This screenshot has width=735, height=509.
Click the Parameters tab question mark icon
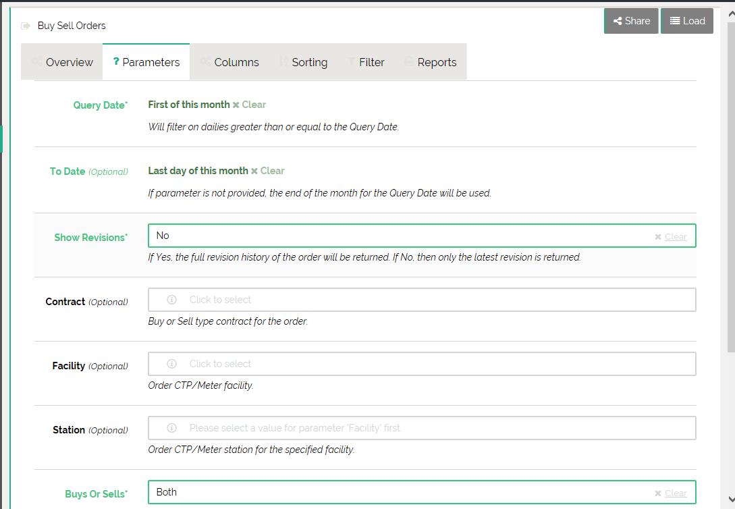(x=116, y=61)
